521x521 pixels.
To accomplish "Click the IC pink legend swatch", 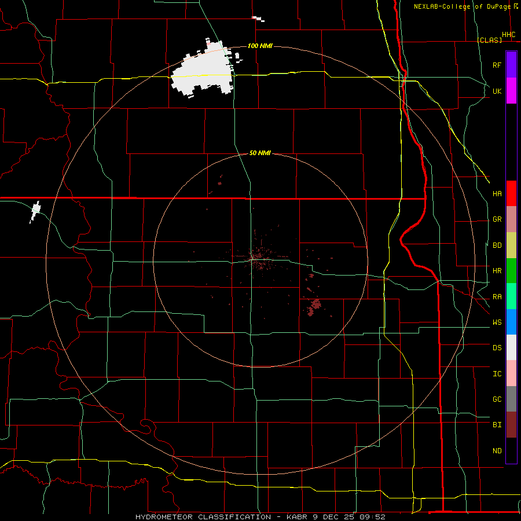I will [511, 373].
